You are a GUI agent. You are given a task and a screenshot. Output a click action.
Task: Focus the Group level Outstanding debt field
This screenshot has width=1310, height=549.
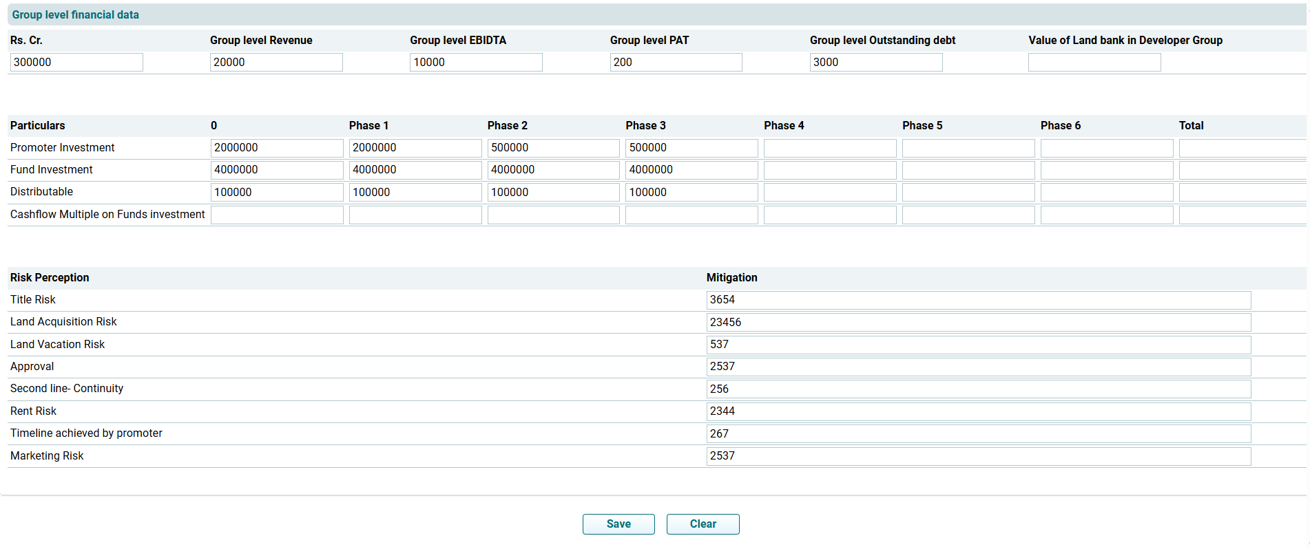point(875,63)
